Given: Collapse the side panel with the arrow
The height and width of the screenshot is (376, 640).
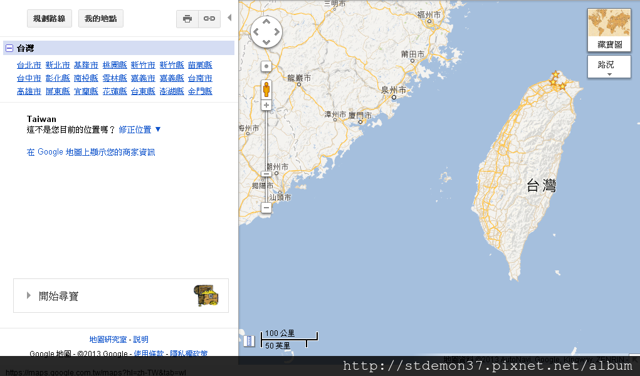Looking at the screenshot, I should pos(229,18).
